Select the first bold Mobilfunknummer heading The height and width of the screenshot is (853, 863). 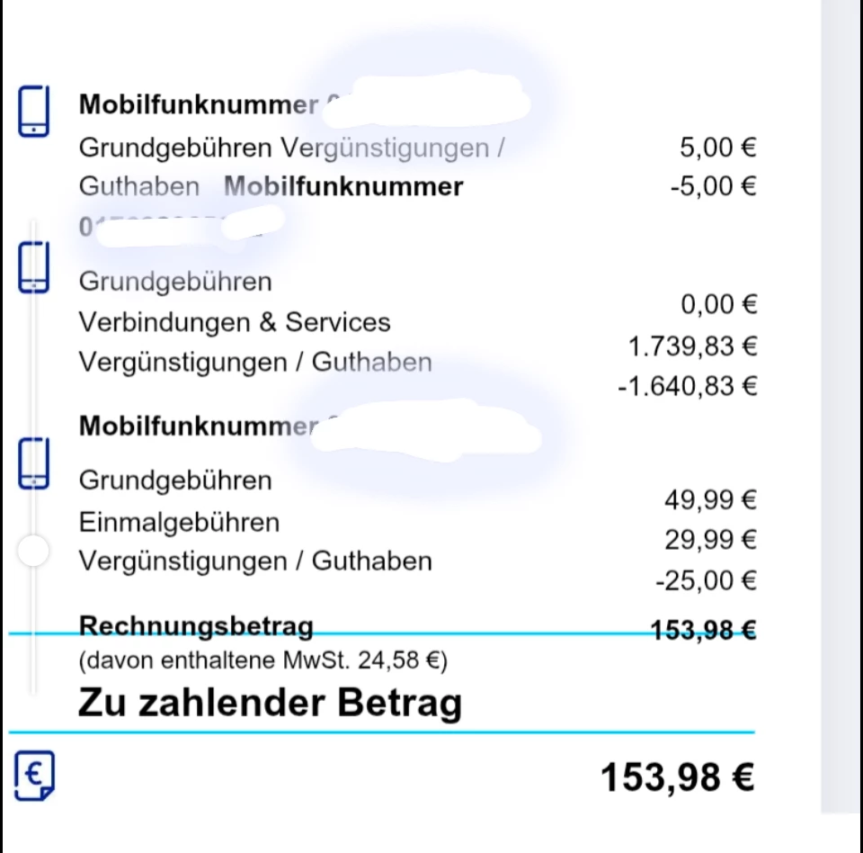198,104
